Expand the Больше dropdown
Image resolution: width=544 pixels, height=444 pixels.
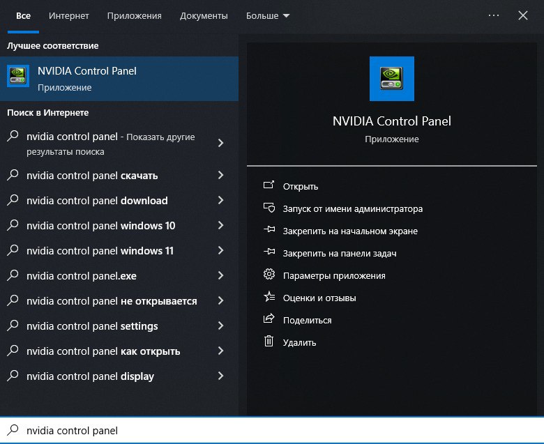coord(268,16)
